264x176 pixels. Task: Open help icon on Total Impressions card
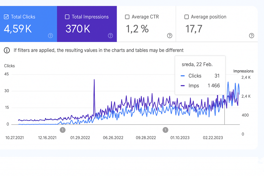pyautogui.click(x=110, y=36)
